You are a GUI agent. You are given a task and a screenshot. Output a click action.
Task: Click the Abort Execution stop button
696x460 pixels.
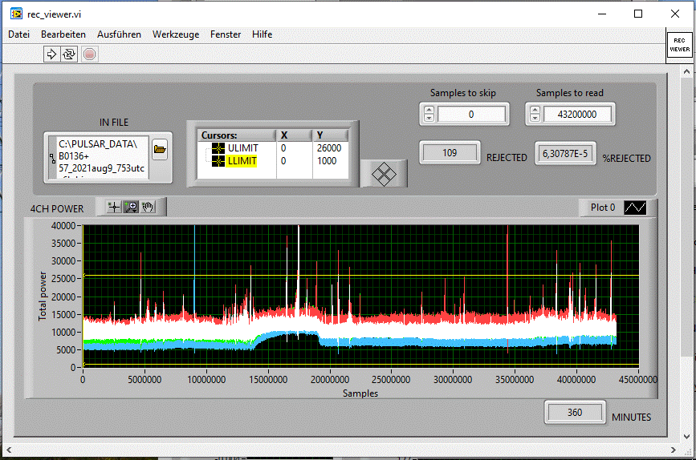pos(90,54)
